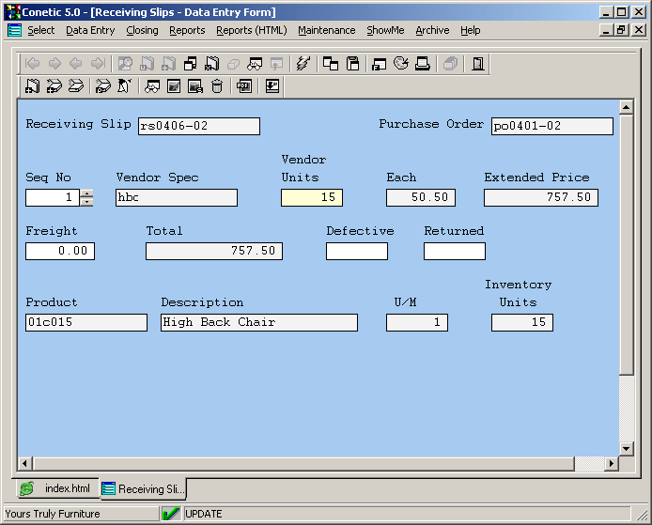Click the horizontal scrollbar right arrow
652x525 pixels.
tap(612, 463)
